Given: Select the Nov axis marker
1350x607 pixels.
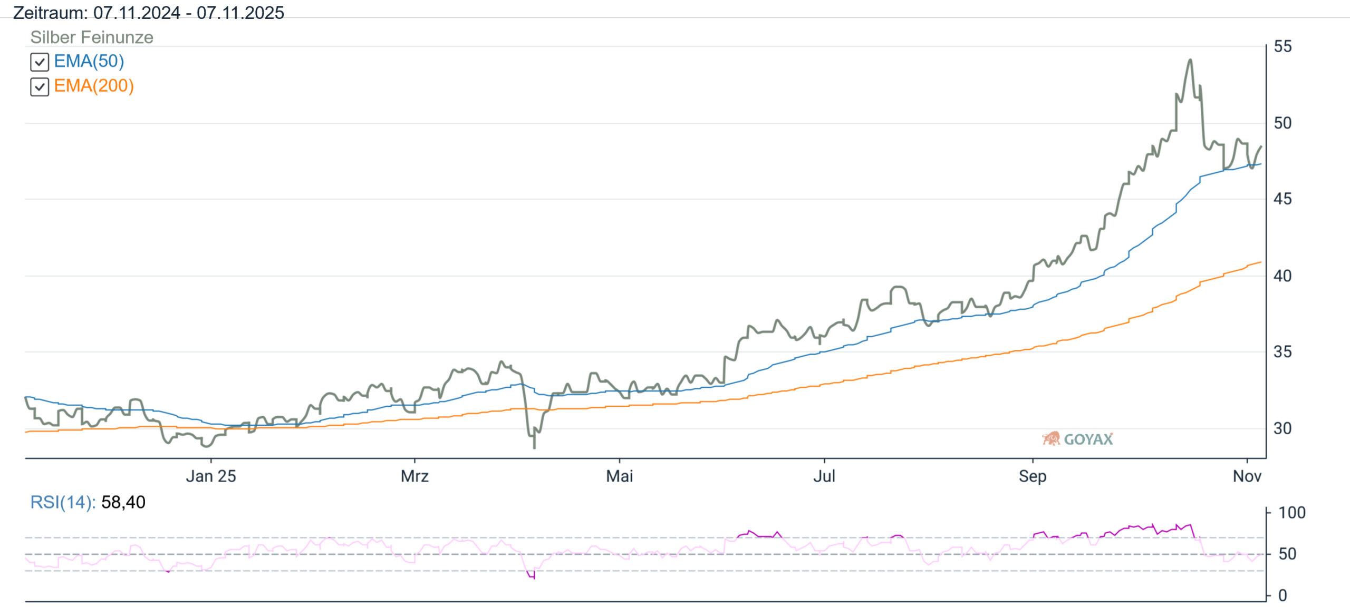Looking at the screenshot, I should [1247, 476].
